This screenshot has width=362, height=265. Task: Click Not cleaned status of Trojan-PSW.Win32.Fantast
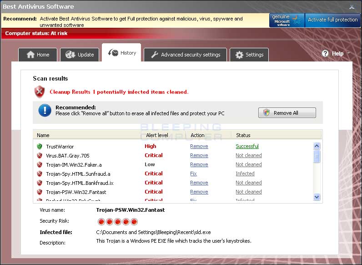[x=249, y=192]
